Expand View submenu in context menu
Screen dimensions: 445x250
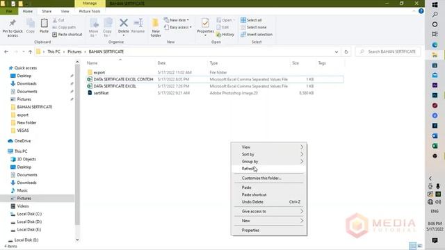(269, 147)
